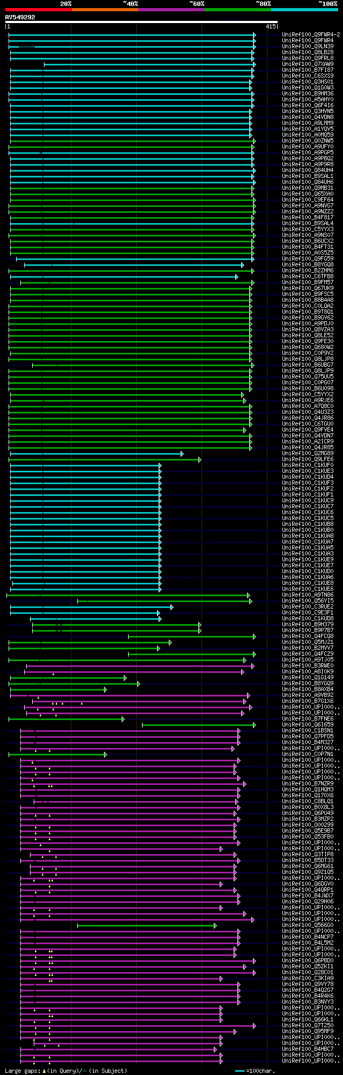Select the UniRef100_C1KUC9 label

(308, 500)
